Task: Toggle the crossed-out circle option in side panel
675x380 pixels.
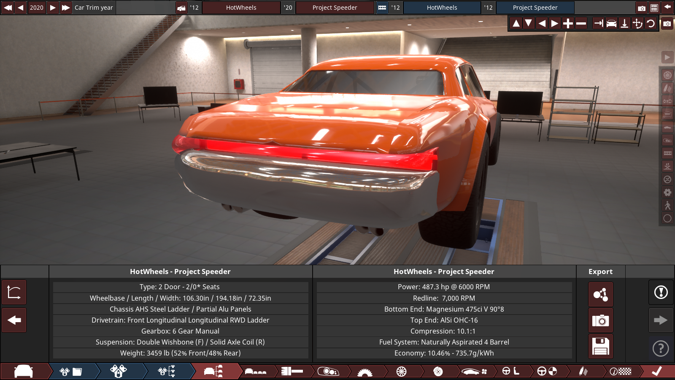Action: [x=667, y=179]
